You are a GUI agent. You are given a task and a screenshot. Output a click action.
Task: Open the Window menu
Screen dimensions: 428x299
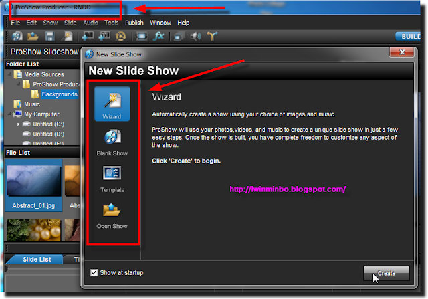tap(160, 23)
